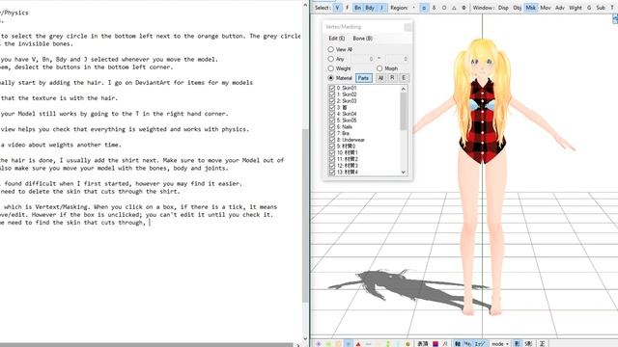Image resolution: width=618 pixels, height=347 pixels.
Task: Select the lasso region selection icon
Action: (x=435, y=8)
